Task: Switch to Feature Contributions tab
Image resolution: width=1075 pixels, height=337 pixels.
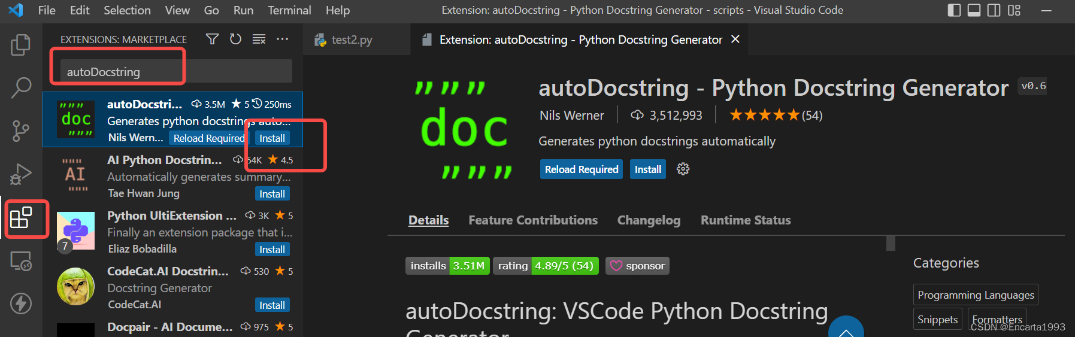Action: 533,220
